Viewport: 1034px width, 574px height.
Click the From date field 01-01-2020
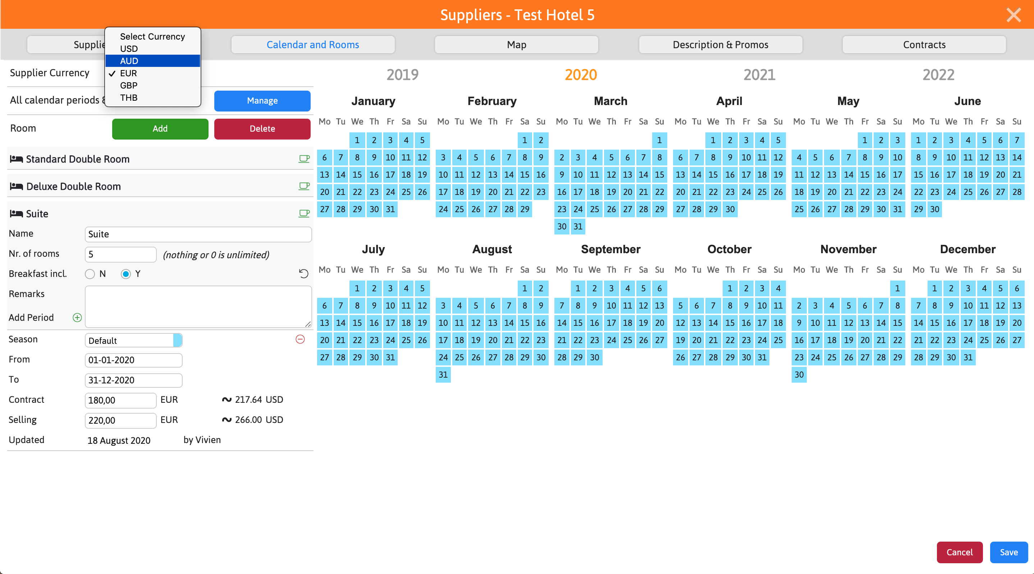(x=134, y=360)
